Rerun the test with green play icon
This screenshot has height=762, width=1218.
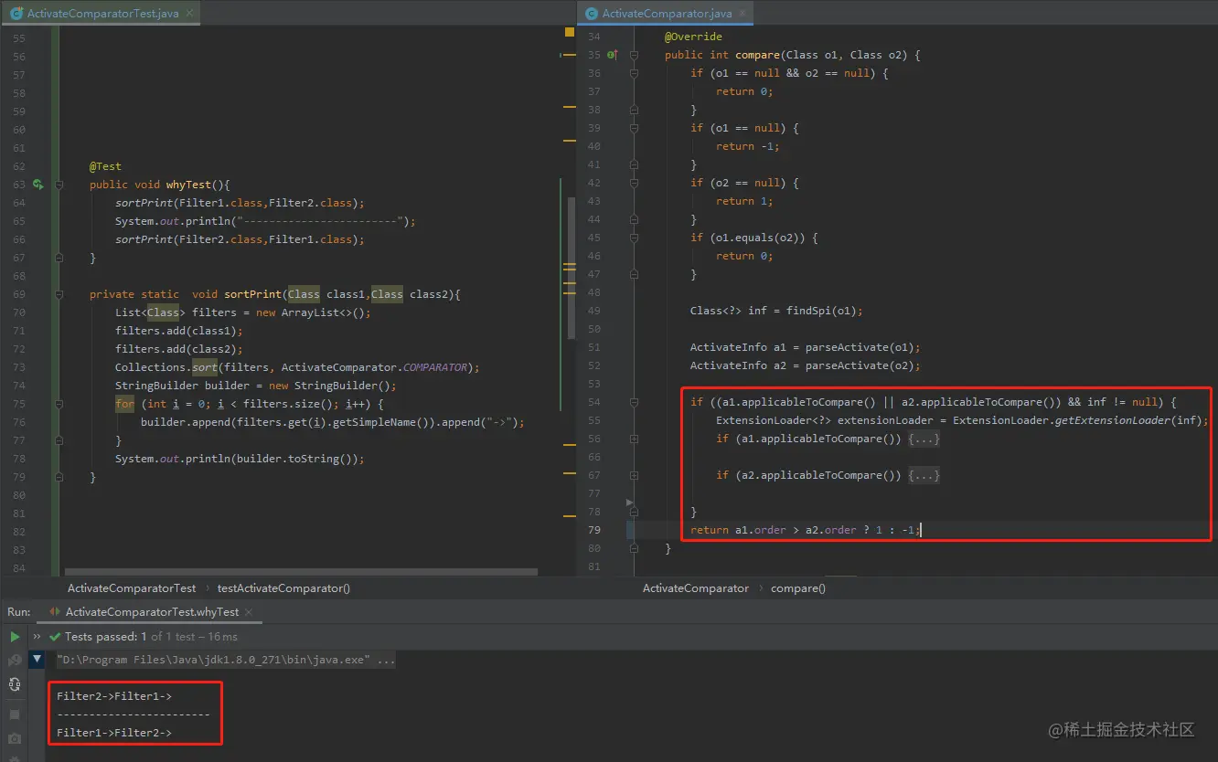click(15, 637)
